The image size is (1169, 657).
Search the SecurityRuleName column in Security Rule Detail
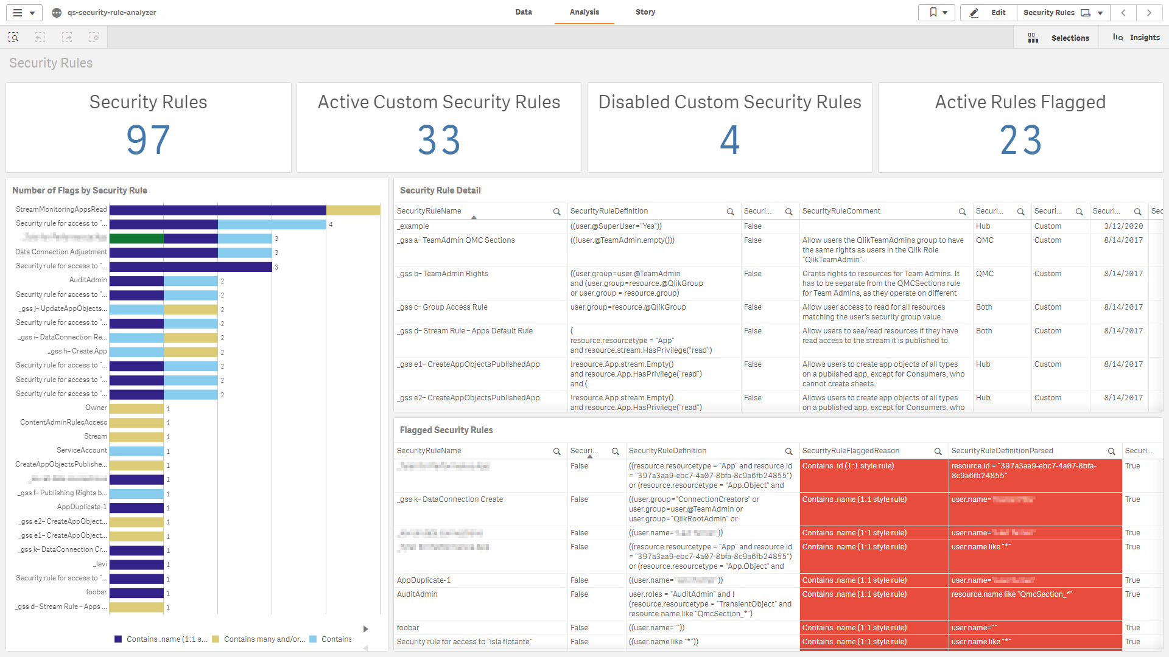tap(556, 212)
